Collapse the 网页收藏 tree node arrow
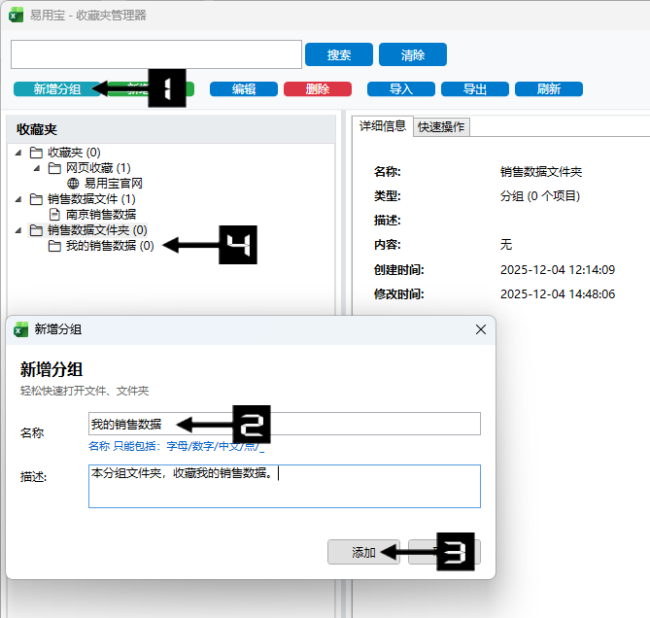 (38, 168)
